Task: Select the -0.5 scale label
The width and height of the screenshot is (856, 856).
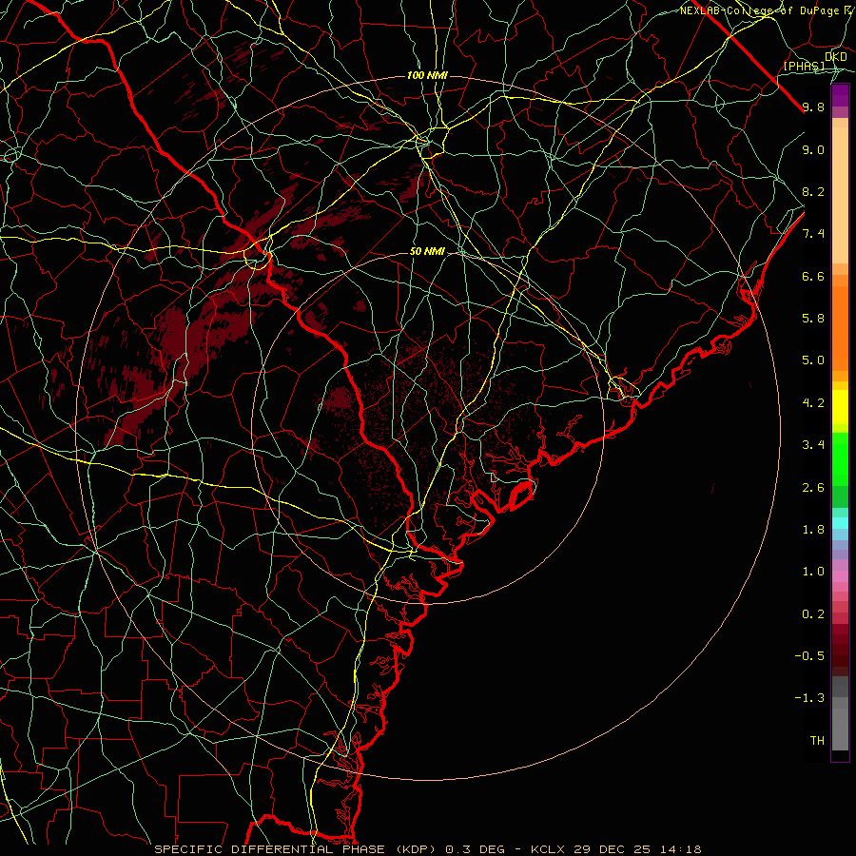Action: (x=809, y=655)
